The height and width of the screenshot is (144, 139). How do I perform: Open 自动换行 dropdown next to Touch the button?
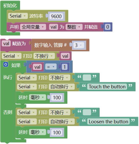(62, 87)
